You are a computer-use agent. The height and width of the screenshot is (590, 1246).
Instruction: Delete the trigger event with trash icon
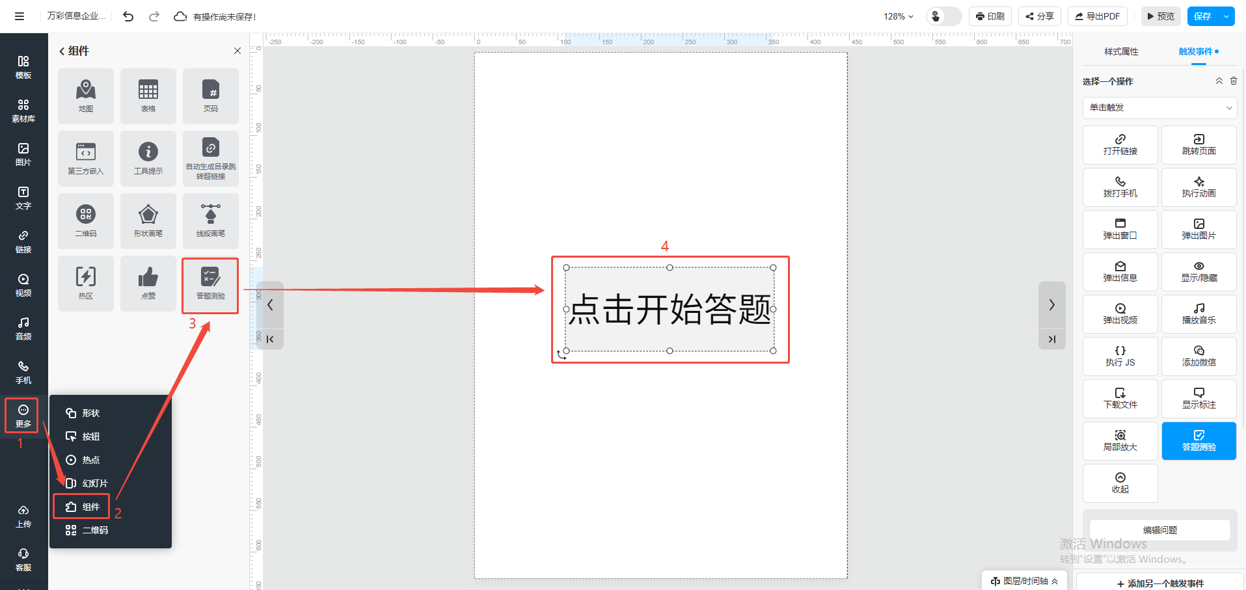[x=1234, y=81]
